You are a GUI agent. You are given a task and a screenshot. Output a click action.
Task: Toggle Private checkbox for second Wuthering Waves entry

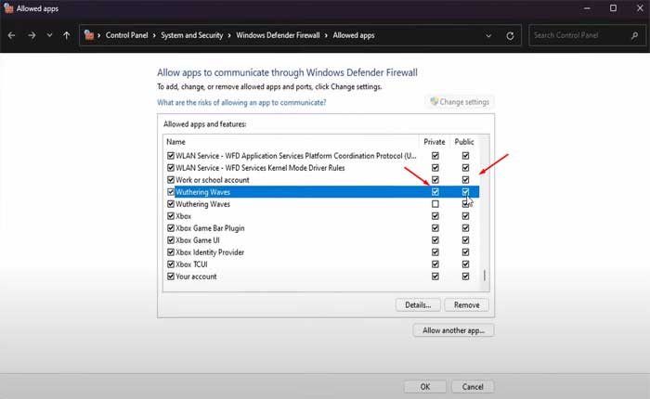[x=435, y=203]
